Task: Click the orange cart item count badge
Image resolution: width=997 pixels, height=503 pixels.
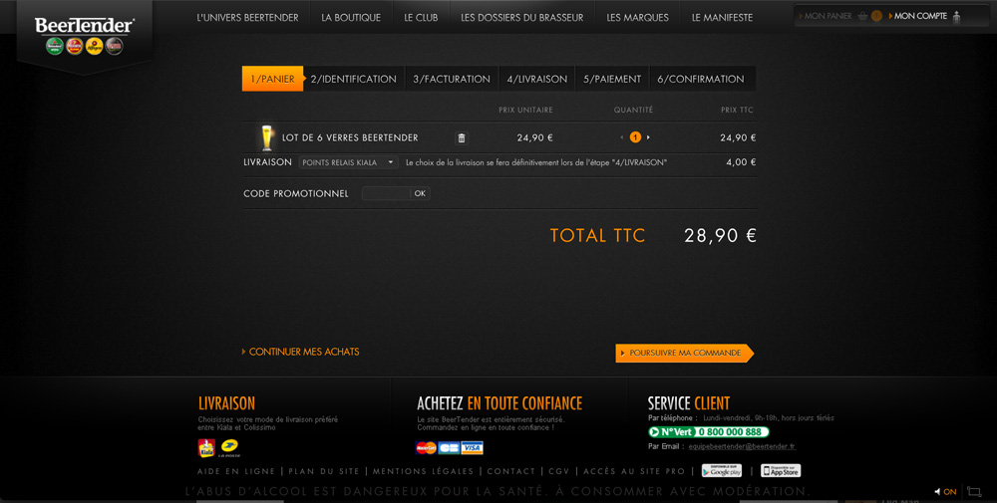Action: (x=876, y=16)
